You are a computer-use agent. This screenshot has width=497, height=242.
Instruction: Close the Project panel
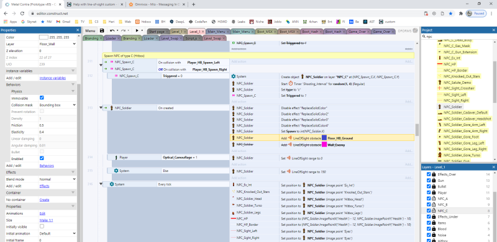point(494,30)
